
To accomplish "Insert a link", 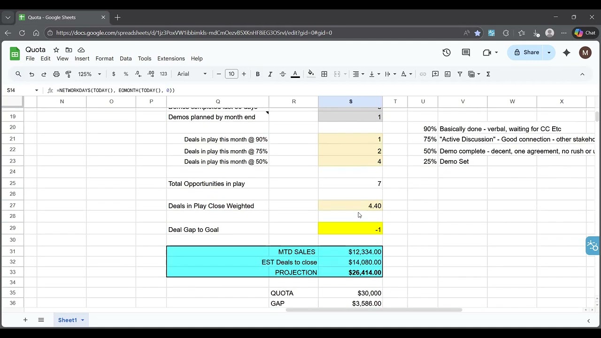I will click(x=423, y=74).
